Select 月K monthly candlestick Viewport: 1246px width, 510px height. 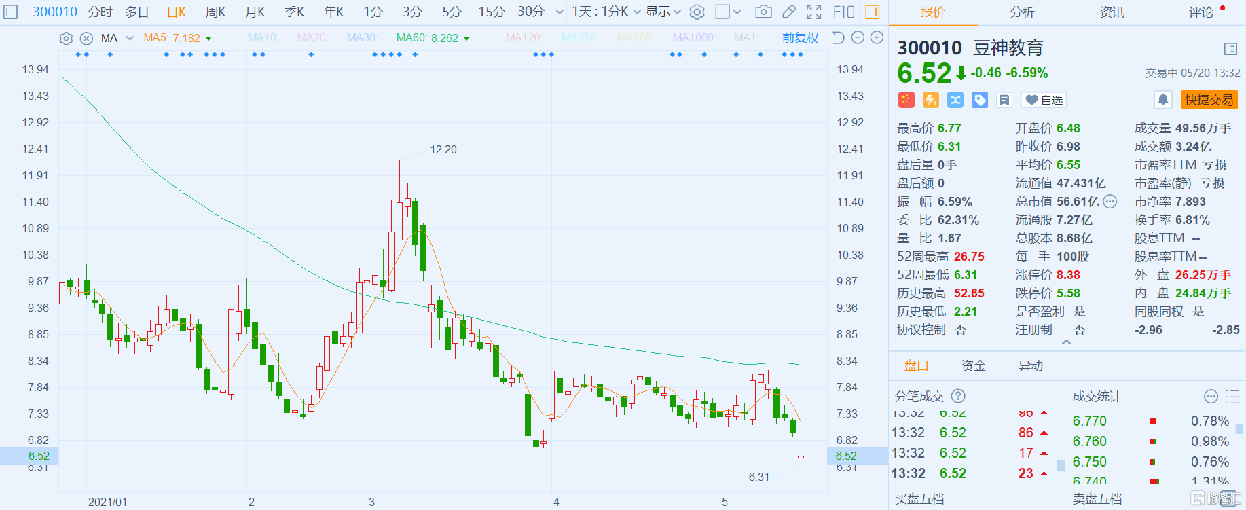point(255,12)
